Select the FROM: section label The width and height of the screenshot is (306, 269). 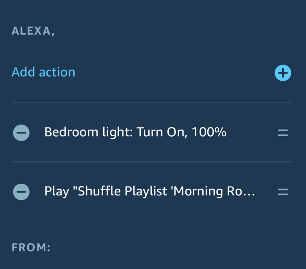31,247
